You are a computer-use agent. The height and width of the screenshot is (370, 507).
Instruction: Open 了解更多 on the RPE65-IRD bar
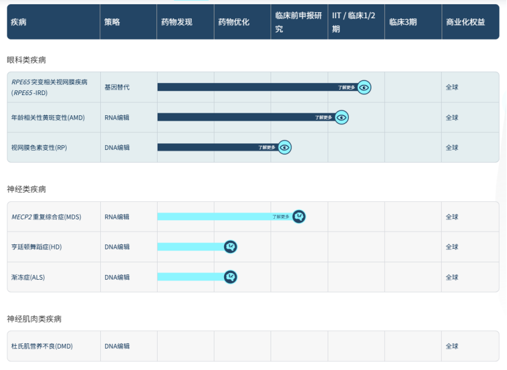tap(346, 87)
